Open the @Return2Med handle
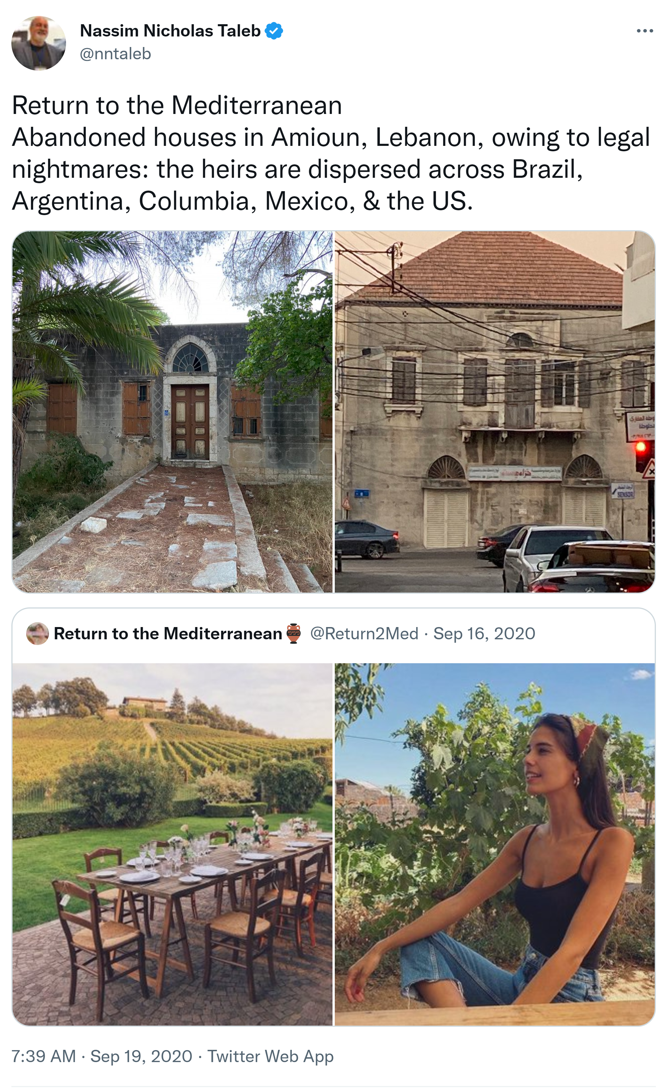Viewport: 663px width, 1092px height. point(364,633)
